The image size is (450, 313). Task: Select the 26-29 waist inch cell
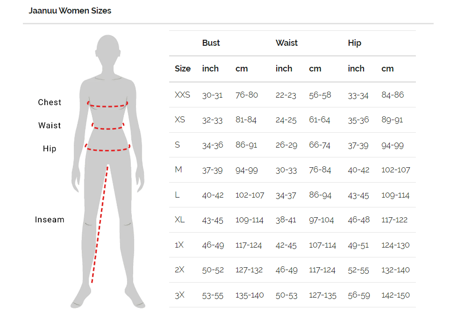pyautogui.click(x=286, y=145)
